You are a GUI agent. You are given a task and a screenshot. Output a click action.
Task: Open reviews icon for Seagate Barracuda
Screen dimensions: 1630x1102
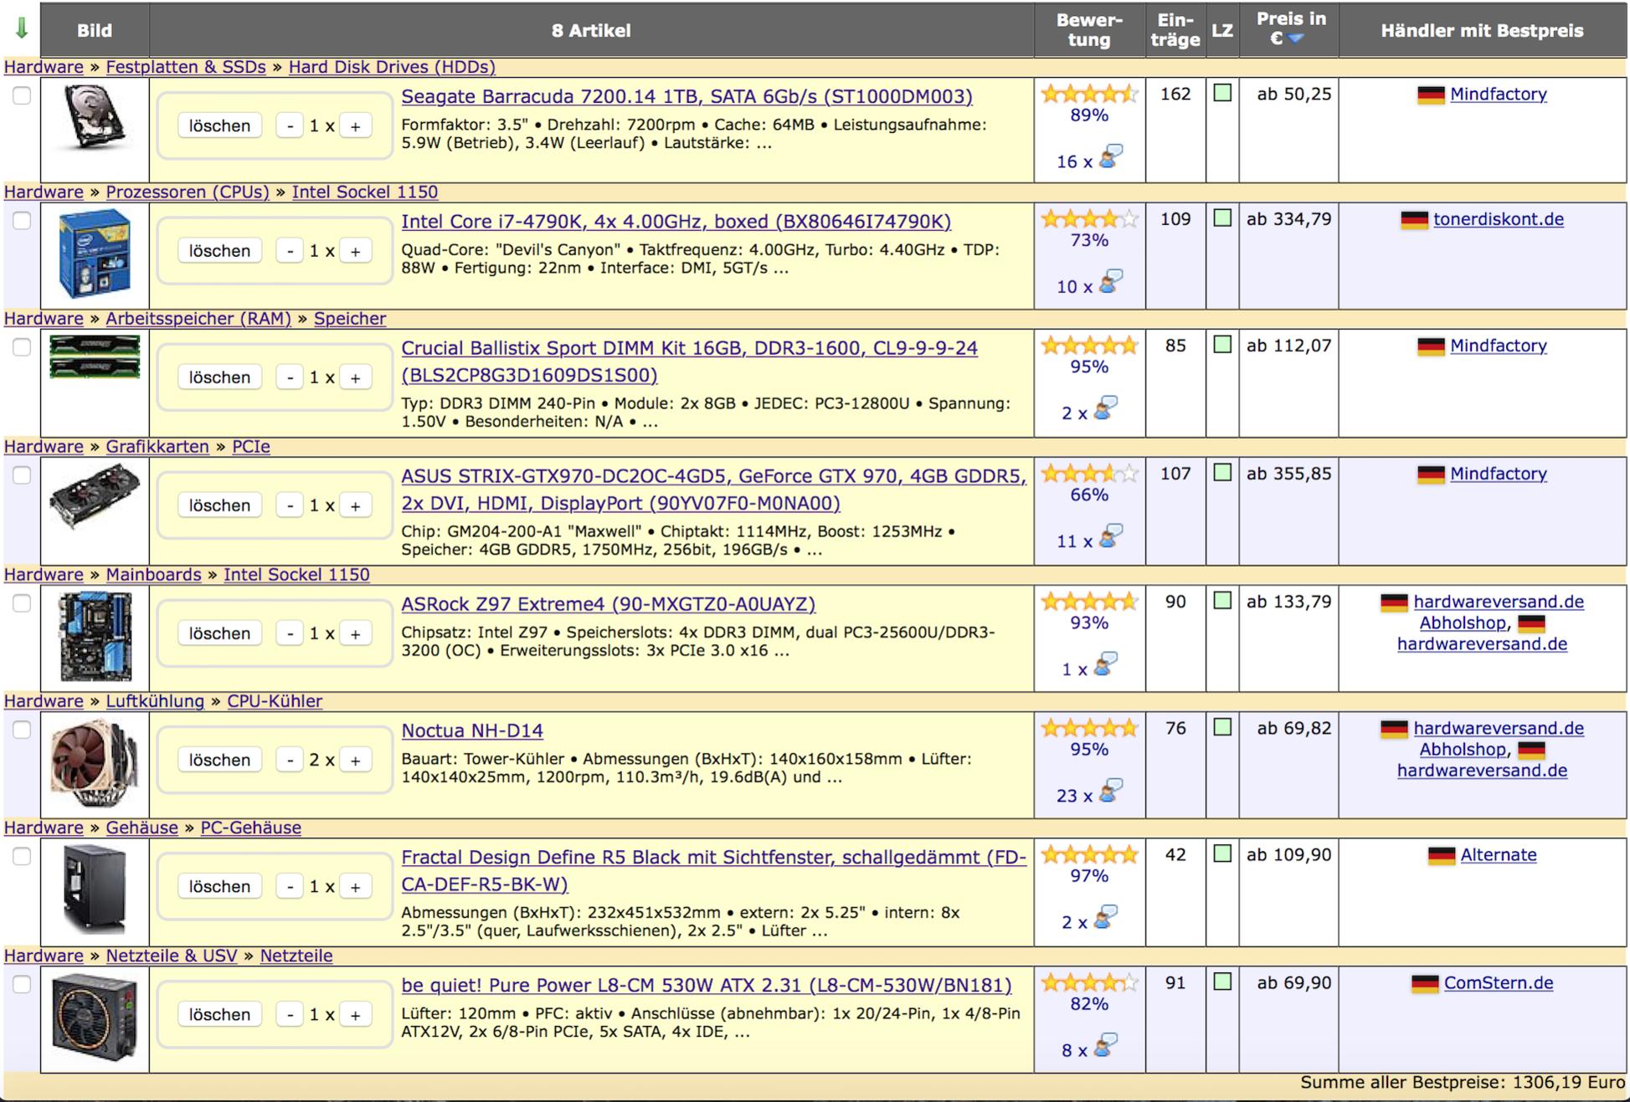click(1111, 157)
